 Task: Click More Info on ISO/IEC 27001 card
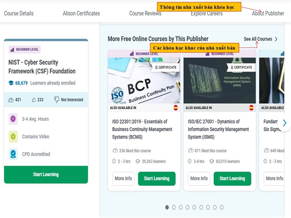pyautogui.click(x=199, y=179)
